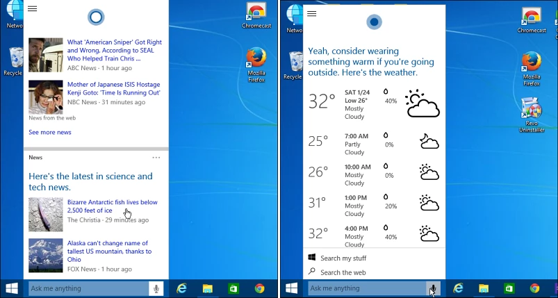The width and height of the screenshot is (558, 298).
Task: Click large mostly cloudy weather icon
Action: point(422,103)
